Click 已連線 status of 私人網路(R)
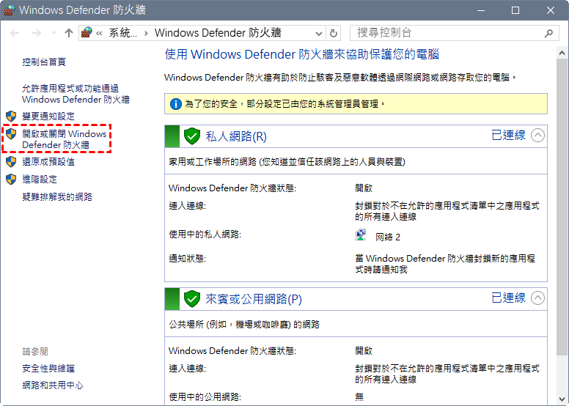 [508, 136]
